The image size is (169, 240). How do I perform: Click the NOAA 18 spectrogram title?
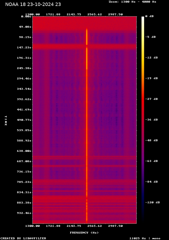(x=33, y=4)
